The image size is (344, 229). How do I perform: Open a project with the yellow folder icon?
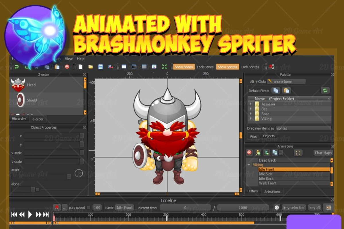pyautogui.click(x=91, y=67)
